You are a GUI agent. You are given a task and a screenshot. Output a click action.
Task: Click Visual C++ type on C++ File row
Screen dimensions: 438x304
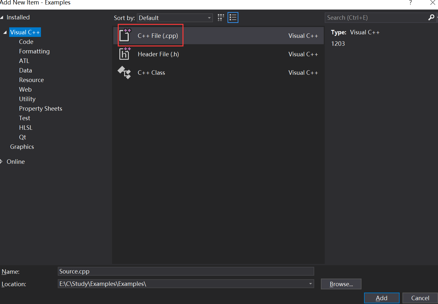[x=303, y=36]
